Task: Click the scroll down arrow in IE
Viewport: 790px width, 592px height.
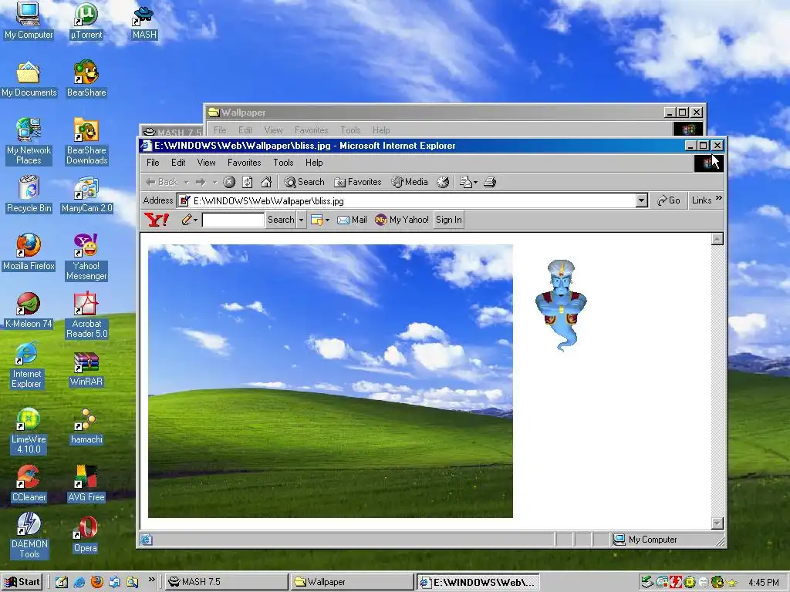Action: (x=717, y=523)
